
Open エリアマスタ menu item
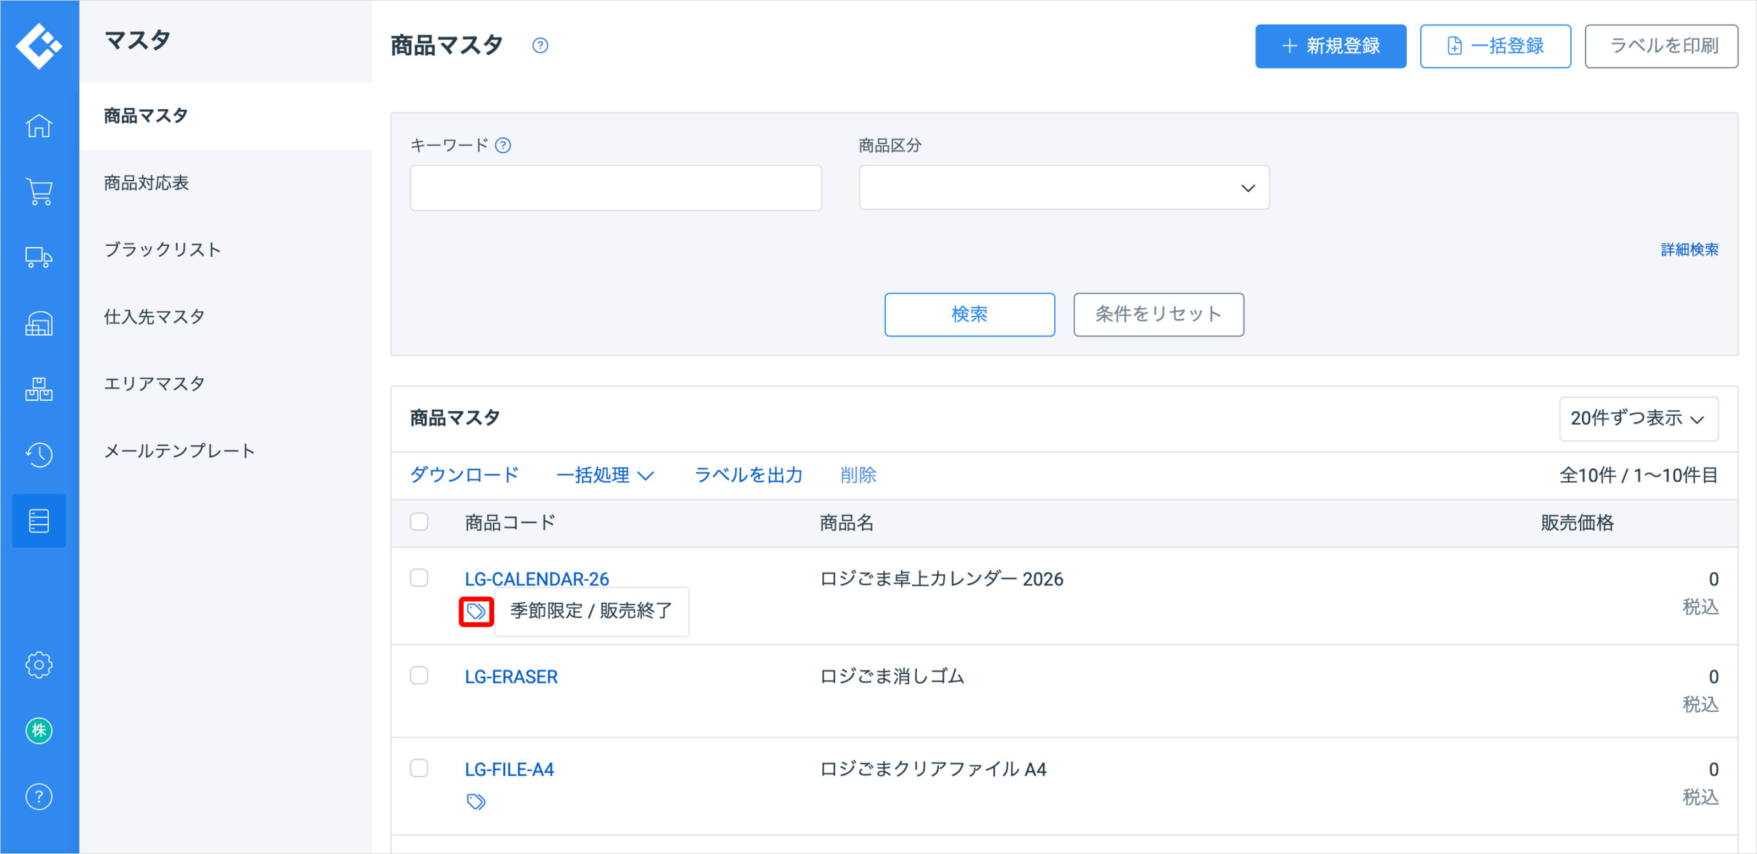[226, 384]
